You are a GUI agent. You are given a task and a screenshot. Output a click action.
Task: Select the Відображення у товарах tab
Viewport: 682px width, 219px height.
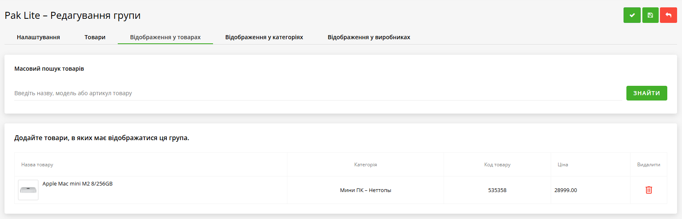point(165,37)
